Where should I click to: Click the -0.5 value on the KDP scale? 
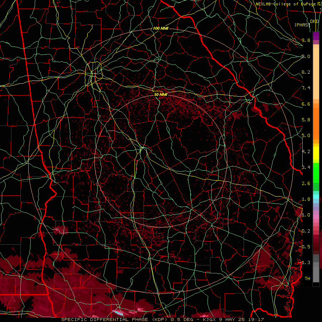pos(305,247)
